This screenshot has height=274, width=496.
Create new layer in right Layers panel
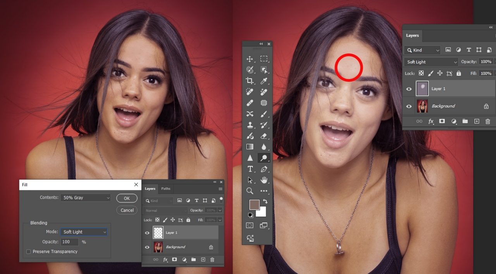pyautogui.click(x=477, y=121)
